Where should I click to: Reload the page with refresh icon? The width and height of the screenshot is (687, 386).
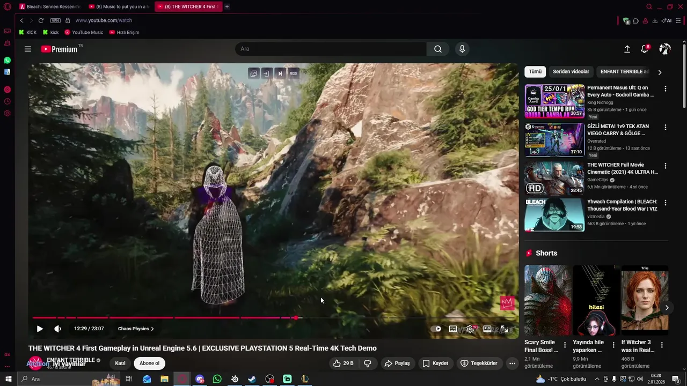(x=41, y=20)
